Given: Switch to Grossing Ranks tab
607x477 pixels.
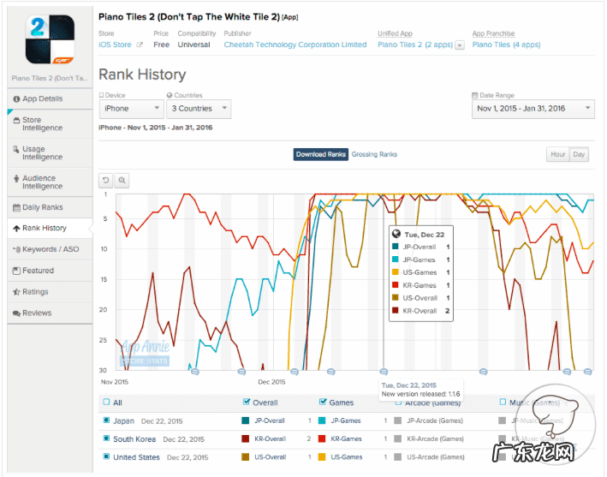Looking at the screenshot, I should (x=374, y=154).
